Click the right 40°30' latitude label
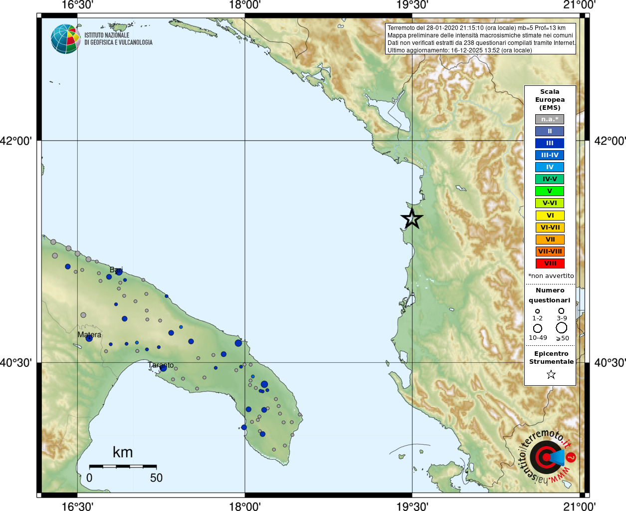The image size is (626, 511). (610, 363)
